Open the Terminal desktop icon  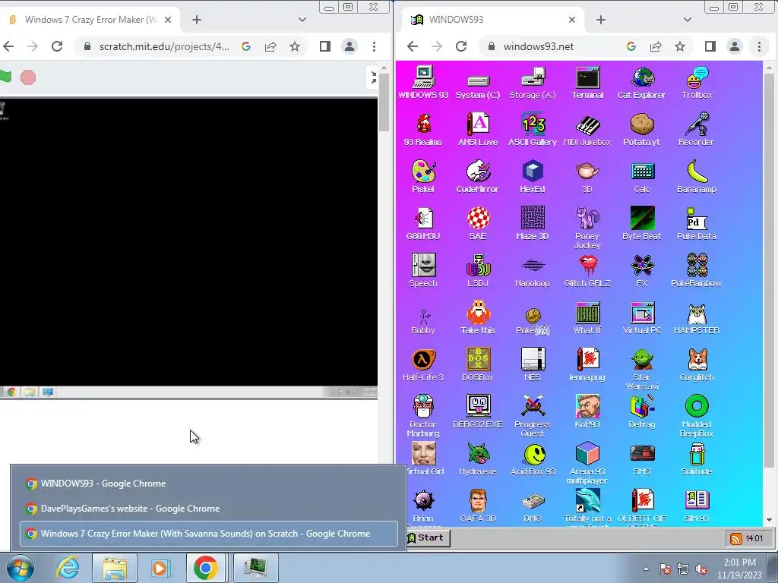[587, 83]
